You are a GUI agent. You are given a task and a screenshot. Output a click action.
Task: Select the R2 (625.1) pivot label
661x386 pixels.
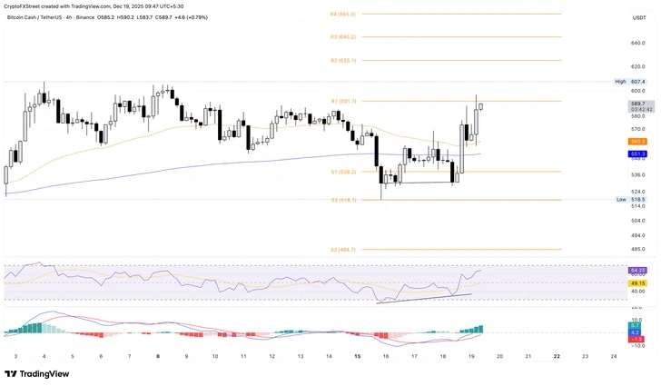click(343, 61)
